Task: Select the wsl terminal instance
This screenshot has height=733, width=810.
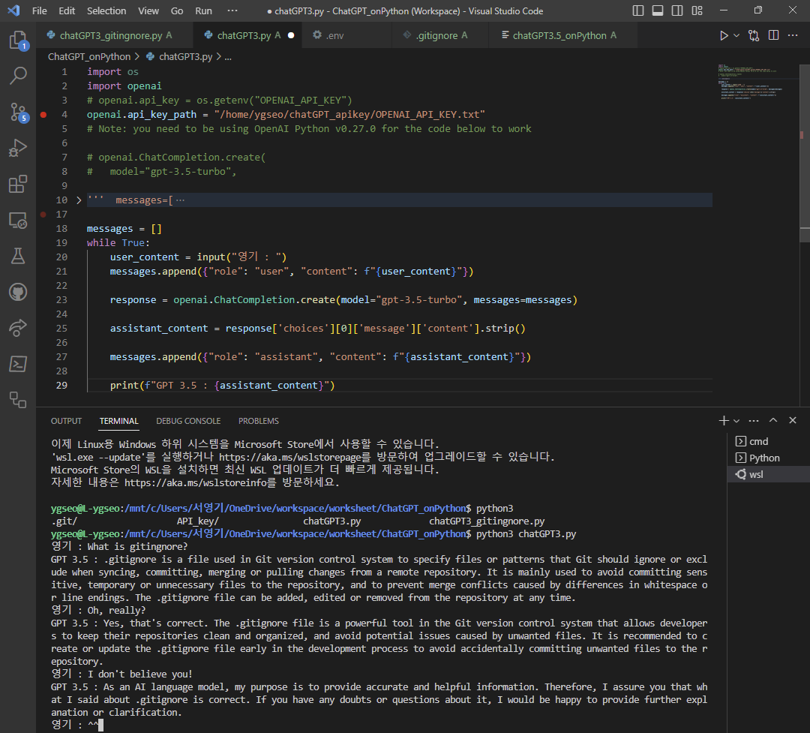Action: click(x=769, y=475)
